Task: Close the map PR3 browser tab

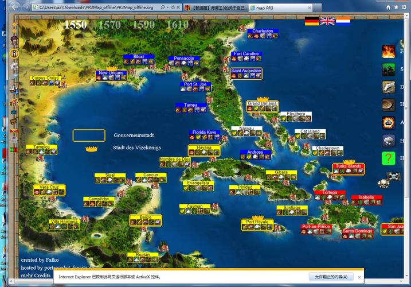Action: [x=310, y=8]
